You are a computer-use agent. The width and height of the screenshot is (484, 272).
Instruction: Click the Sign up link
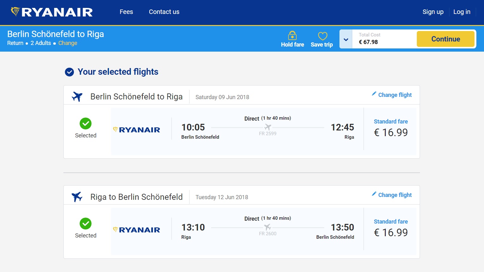pos(433,12)
